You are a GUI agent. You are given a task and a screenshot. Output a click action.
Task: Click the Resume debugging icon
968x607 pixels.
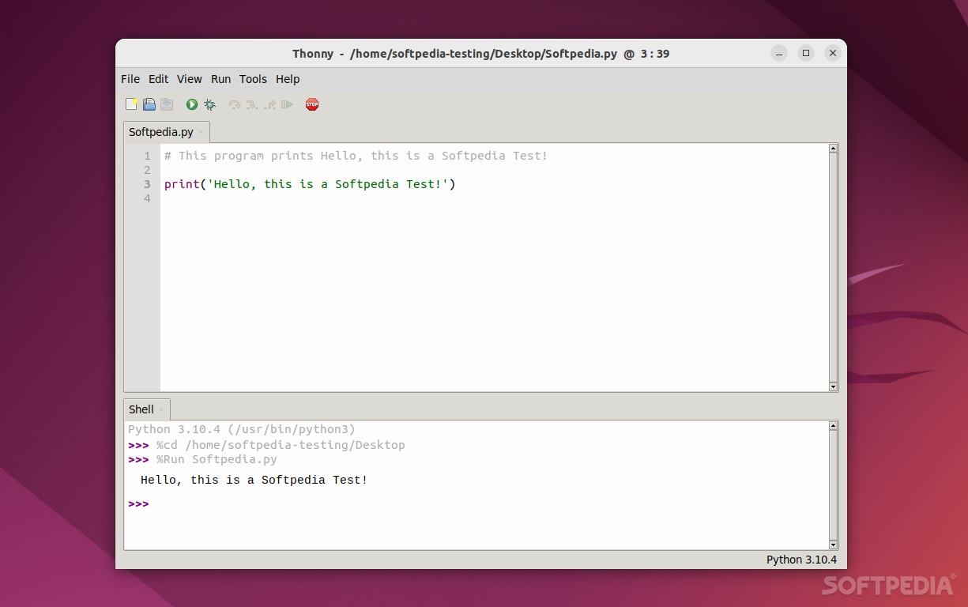click(x=287, y=104)
